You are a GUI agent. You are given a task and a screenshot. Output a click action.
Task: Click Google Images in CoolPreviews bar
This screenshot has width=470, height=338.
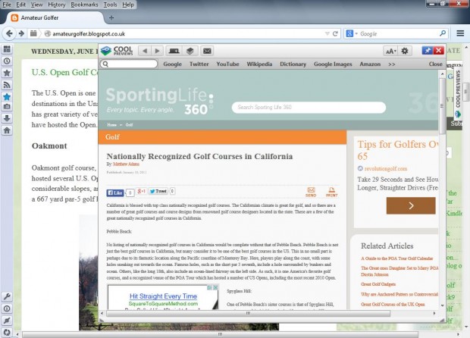[333, 64]
